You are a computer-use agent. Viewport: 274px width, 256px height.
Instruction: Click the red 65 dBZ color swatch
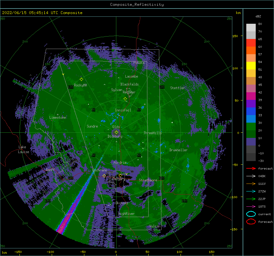point(251,43)
